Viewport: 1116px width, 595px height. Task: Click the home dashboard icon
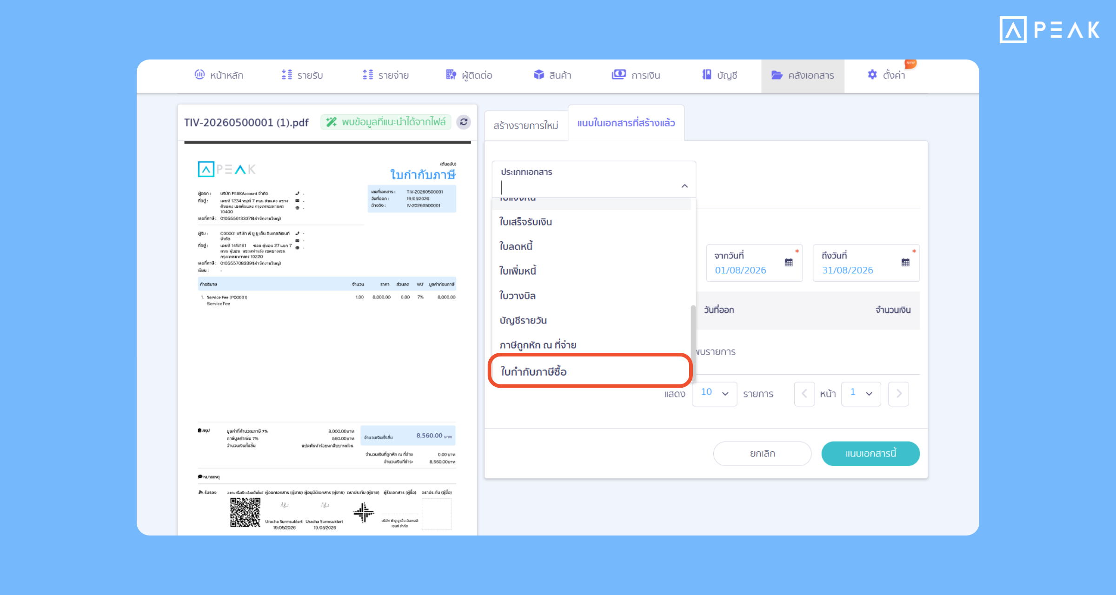coord(199,74)
